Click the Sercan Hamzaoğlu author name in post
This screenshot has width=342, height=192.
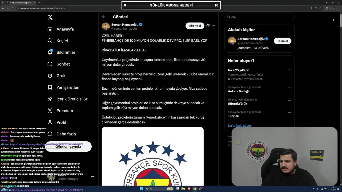[x=125, y=25]
